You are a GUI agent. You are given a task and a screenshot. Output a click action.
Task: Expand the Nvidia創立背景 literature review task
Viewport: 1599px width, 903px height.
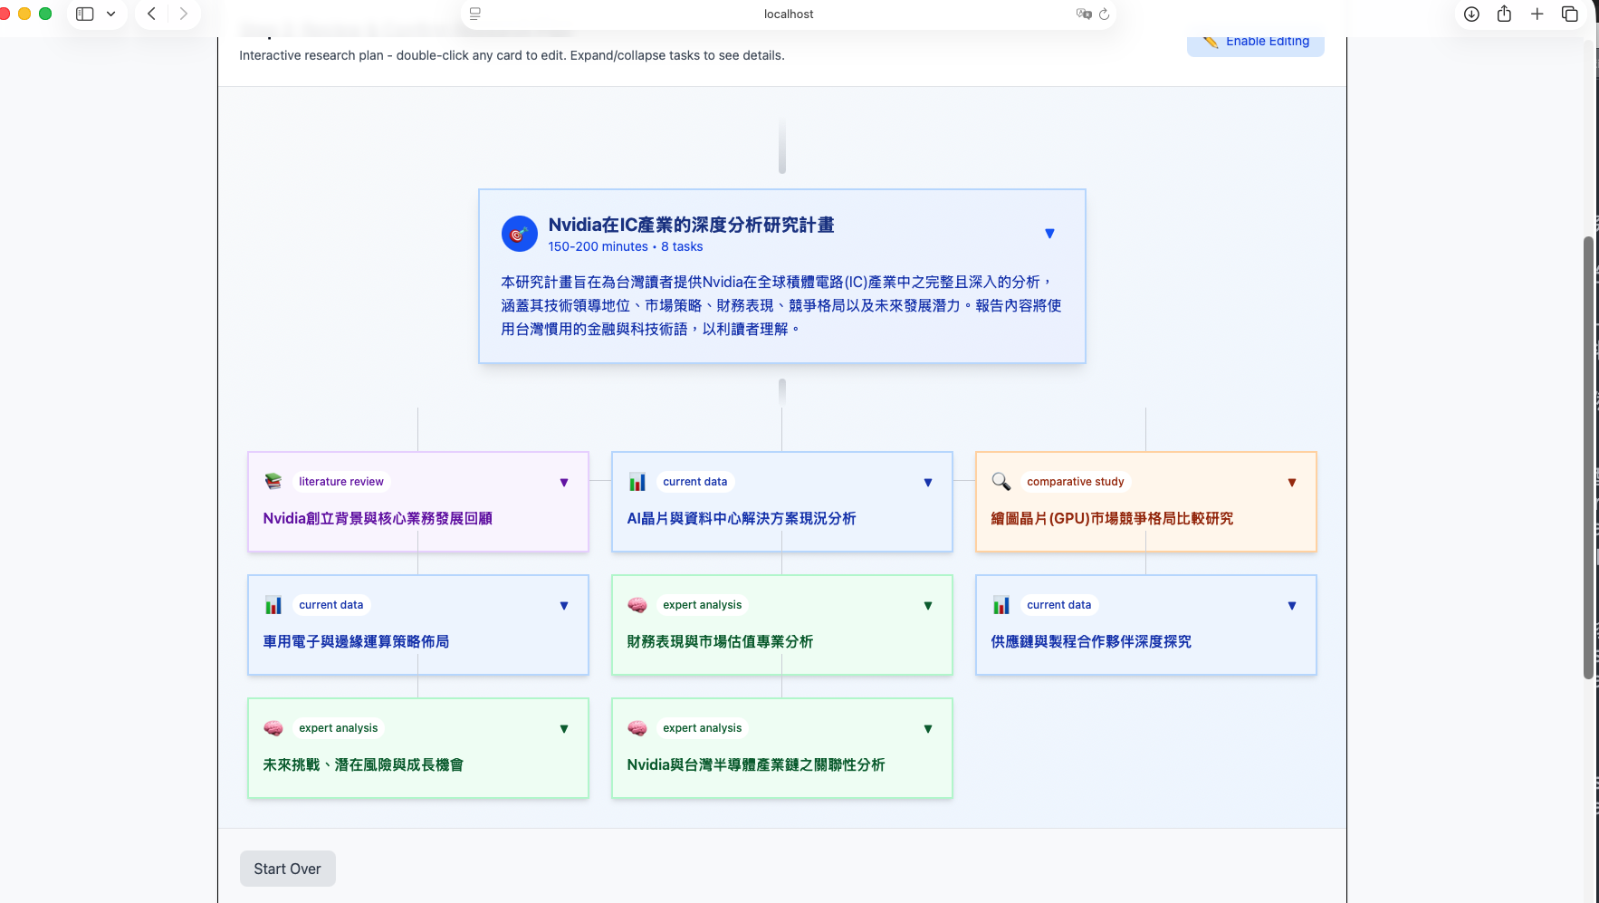pyautogui.click(x=564, y=483)
